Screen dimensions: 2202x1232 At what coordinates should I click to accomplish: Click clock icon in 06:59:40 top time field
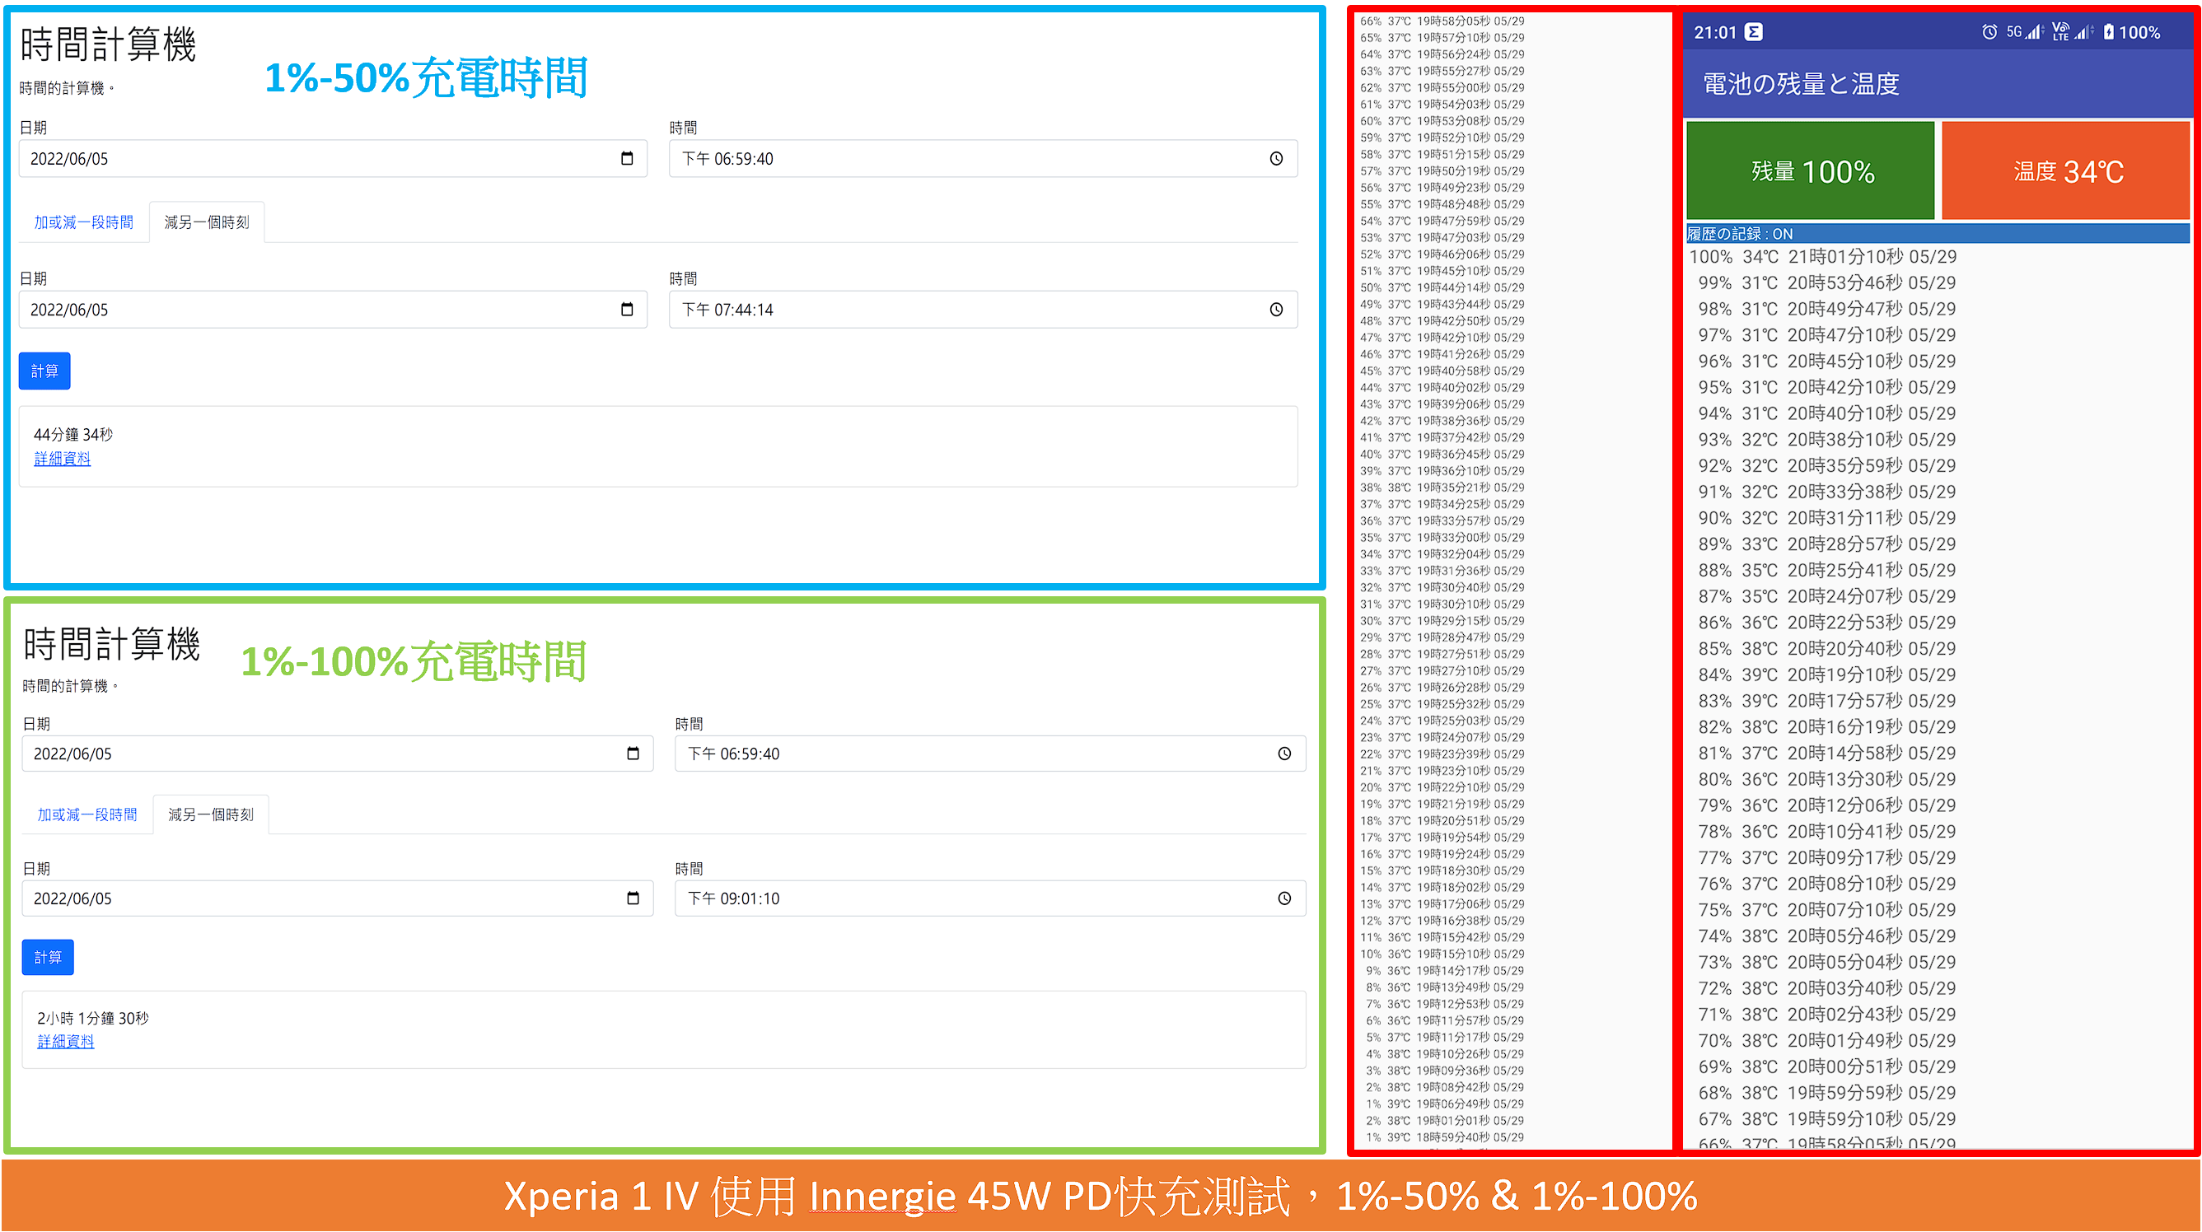coord(1275,159)
